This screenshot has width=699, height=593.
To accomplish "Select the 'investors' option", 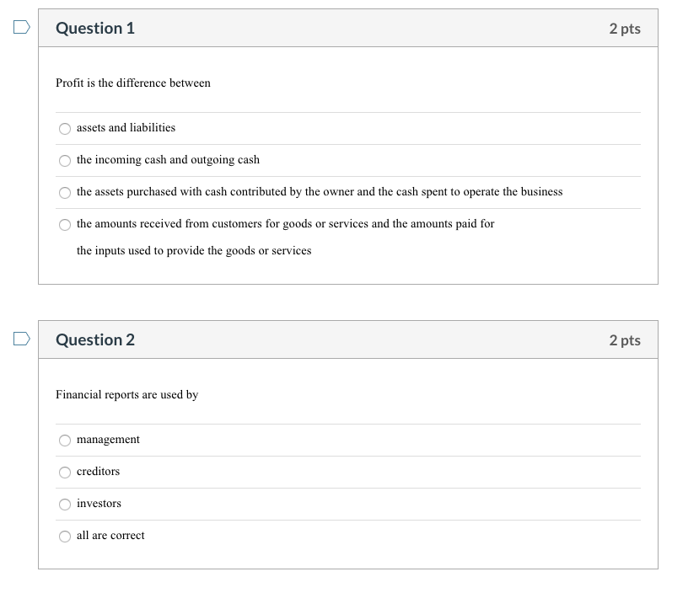I will click(x=65, y=504).
